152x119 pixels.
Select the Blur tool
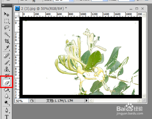[x=7, y=96]
